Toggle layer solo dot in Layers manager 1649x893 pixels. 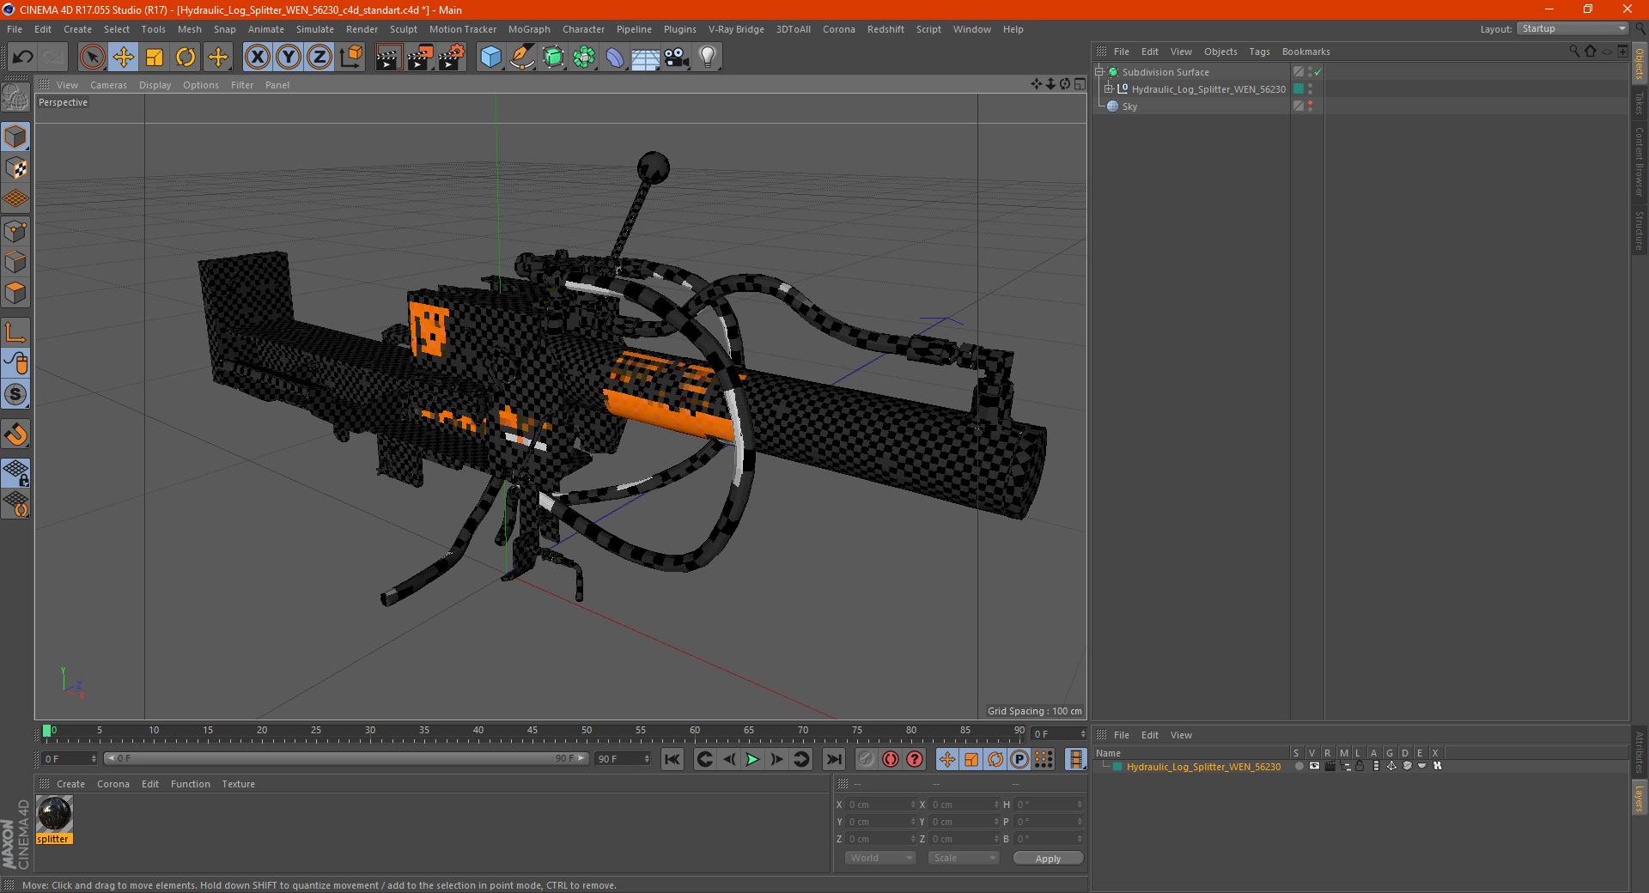[1299, 767]
